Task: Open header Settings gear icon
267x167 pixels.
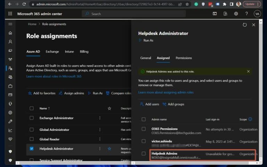Action: pyautogui.click(x=236, y=14)
